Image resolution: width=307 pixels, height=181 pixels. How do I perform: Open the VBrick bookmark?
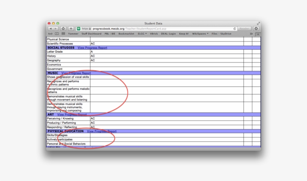(154, 34)
